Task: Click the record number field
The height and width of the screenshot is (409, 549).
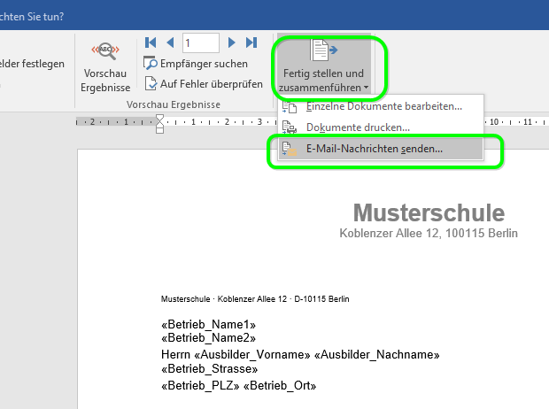Action: point(201,43)
